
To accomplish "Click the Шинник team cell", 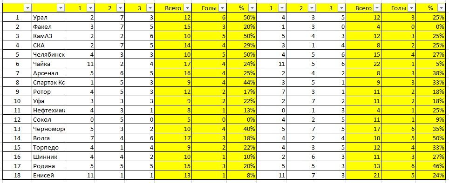I will tap(48, 157).
